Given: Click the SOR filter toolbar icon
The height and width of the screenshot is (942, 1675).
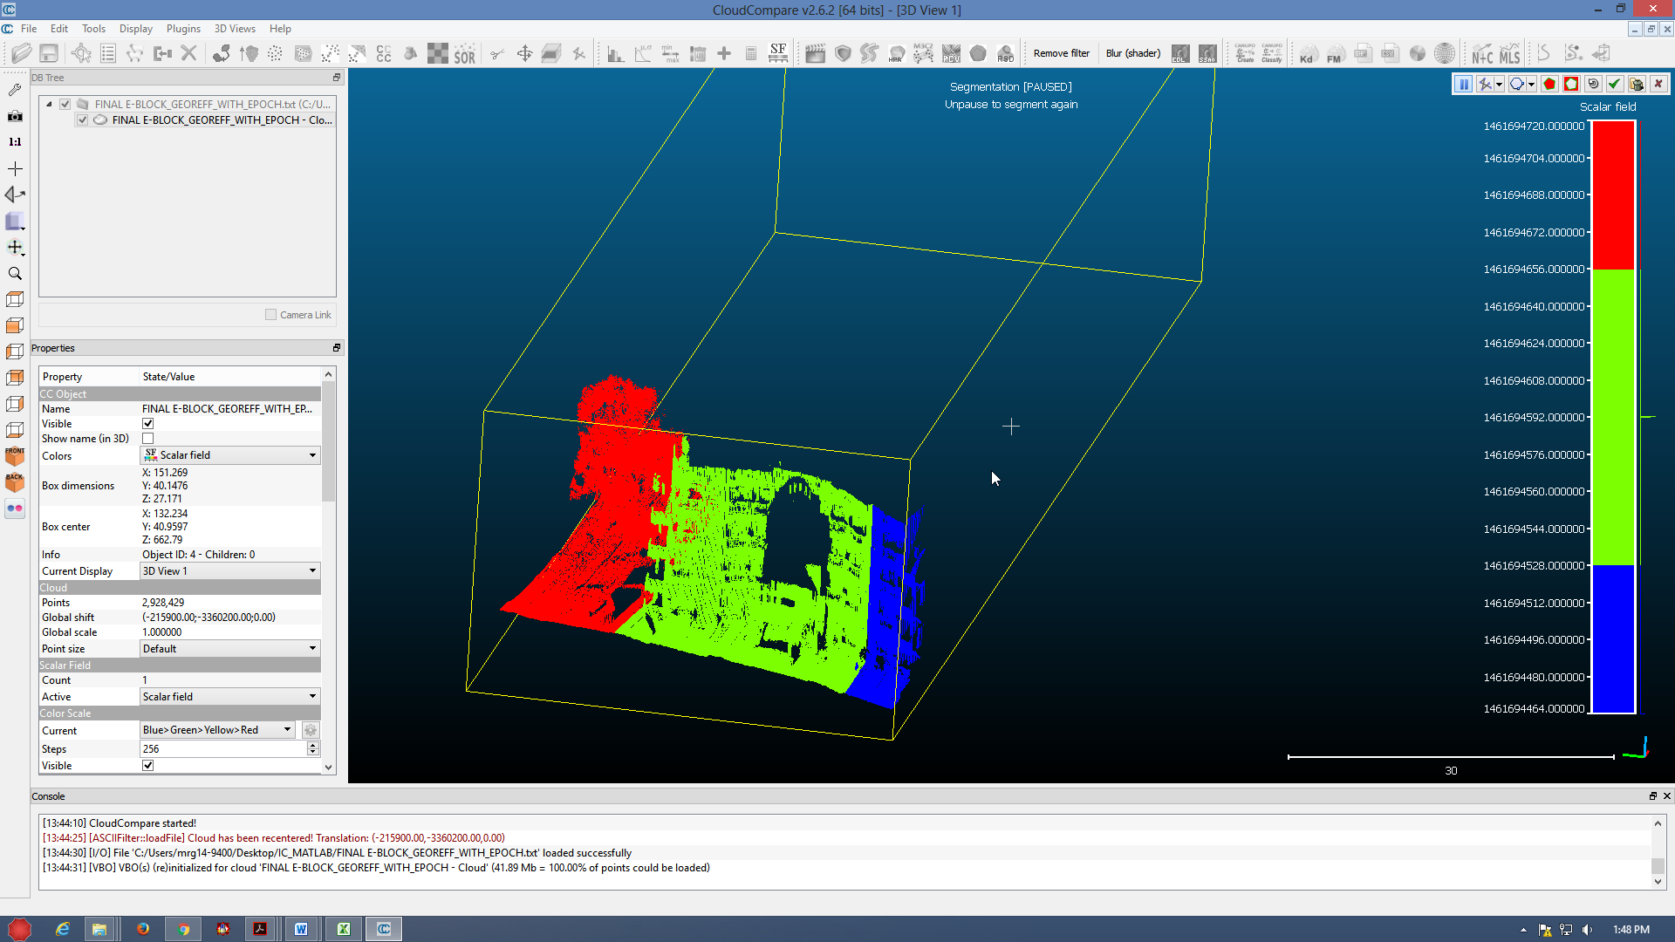Looking at the screenshot, I should tap(464, 54).
